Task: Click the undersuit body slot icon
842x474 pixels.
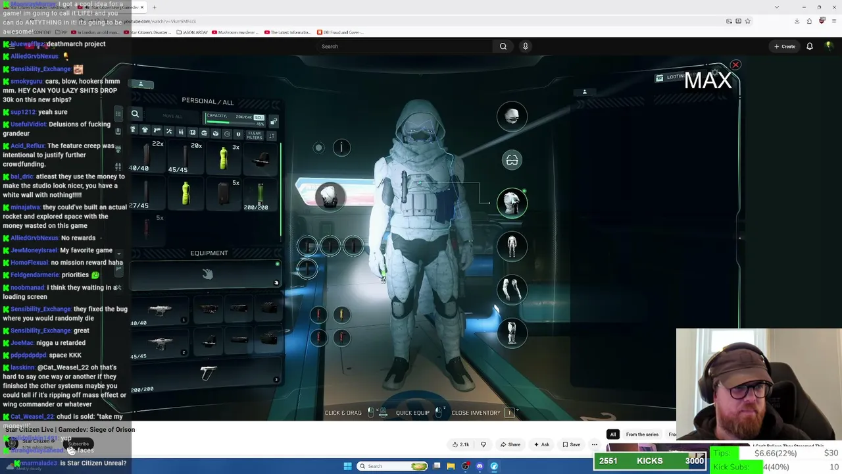Action: point(512,246)
